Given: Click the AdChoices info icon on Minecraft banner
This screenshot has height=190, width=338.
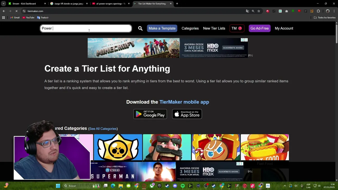Looking at the screenshot, I should [x=242, y=40].
